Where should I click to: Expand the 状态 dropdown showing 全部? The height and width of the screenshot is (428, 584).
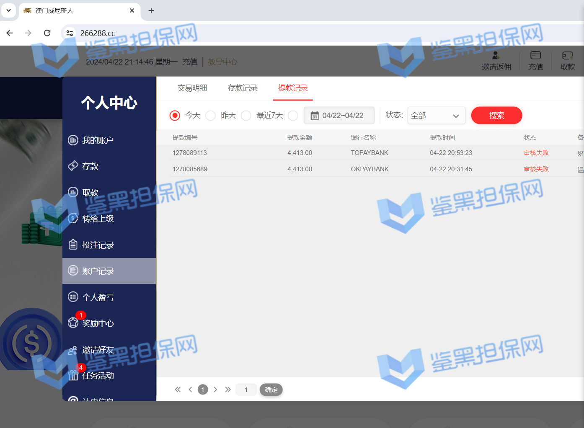(436, 116)
